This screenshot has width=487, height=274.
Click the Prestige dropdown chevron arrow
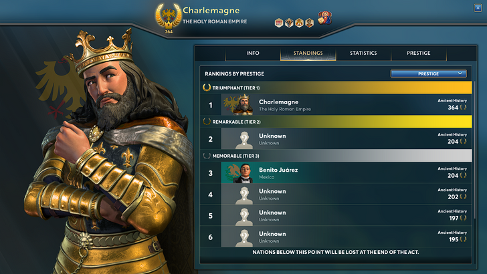(460, 74)
